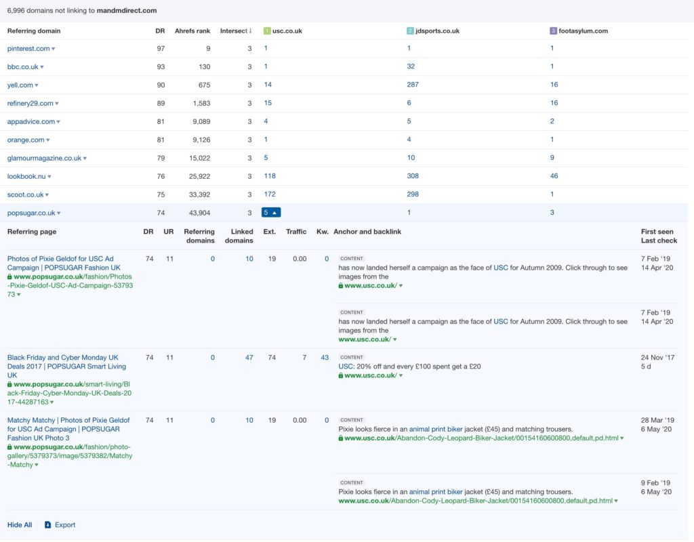Expand the pinterest.com domain dropdown
The image size is (694, 542).
click(x=54, y=49)
